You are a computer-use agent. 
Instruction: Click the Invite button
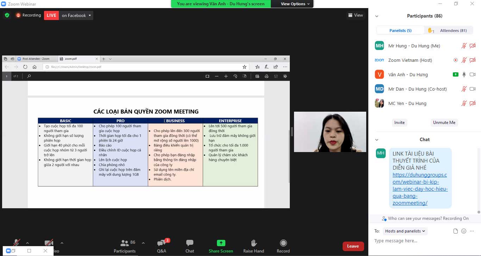(399, 123)
